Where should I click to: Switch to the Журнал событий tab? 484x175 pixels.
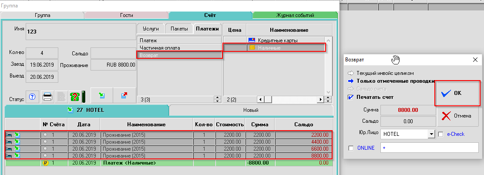click(295, 15)
